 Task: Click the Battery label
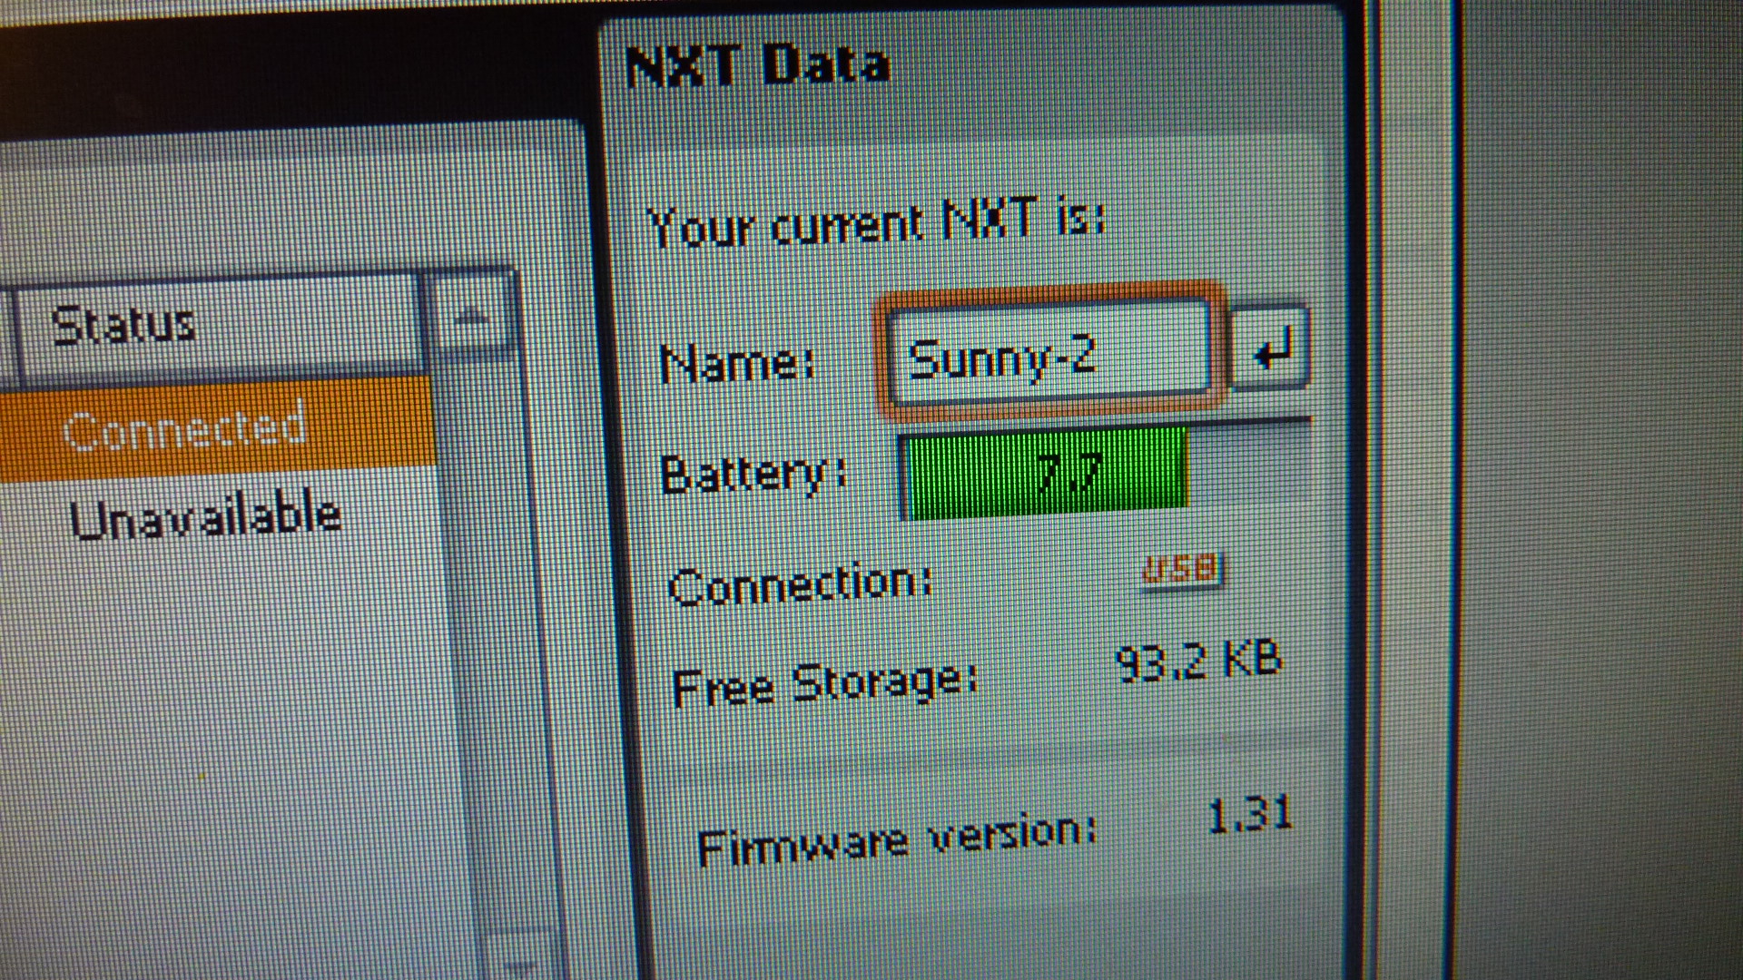tap(753, 475)
